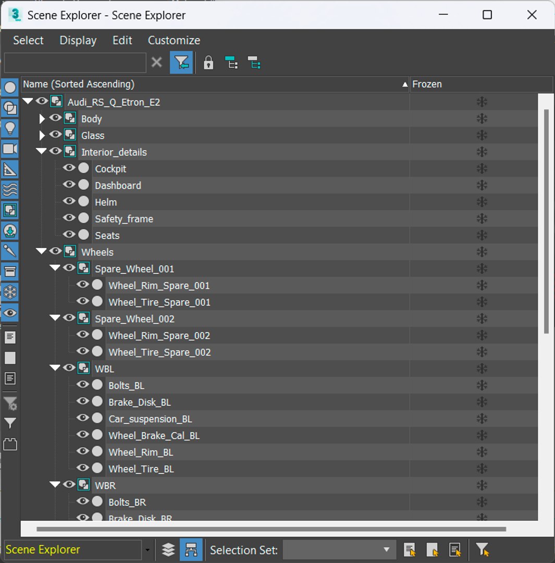Select Brake_Disk_BL object

point(140,402)
